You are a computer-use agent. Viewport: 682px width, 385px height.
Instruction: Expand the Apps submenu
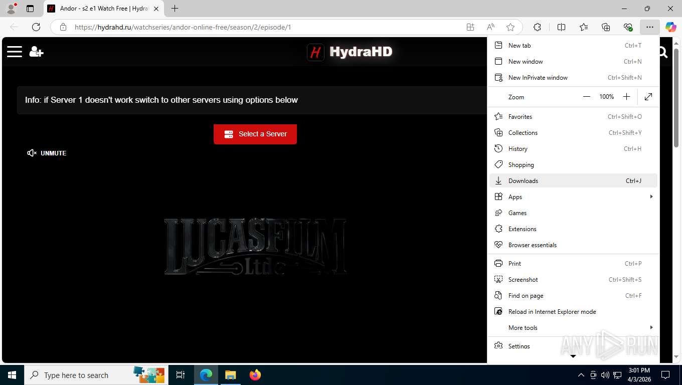(573, 197)
